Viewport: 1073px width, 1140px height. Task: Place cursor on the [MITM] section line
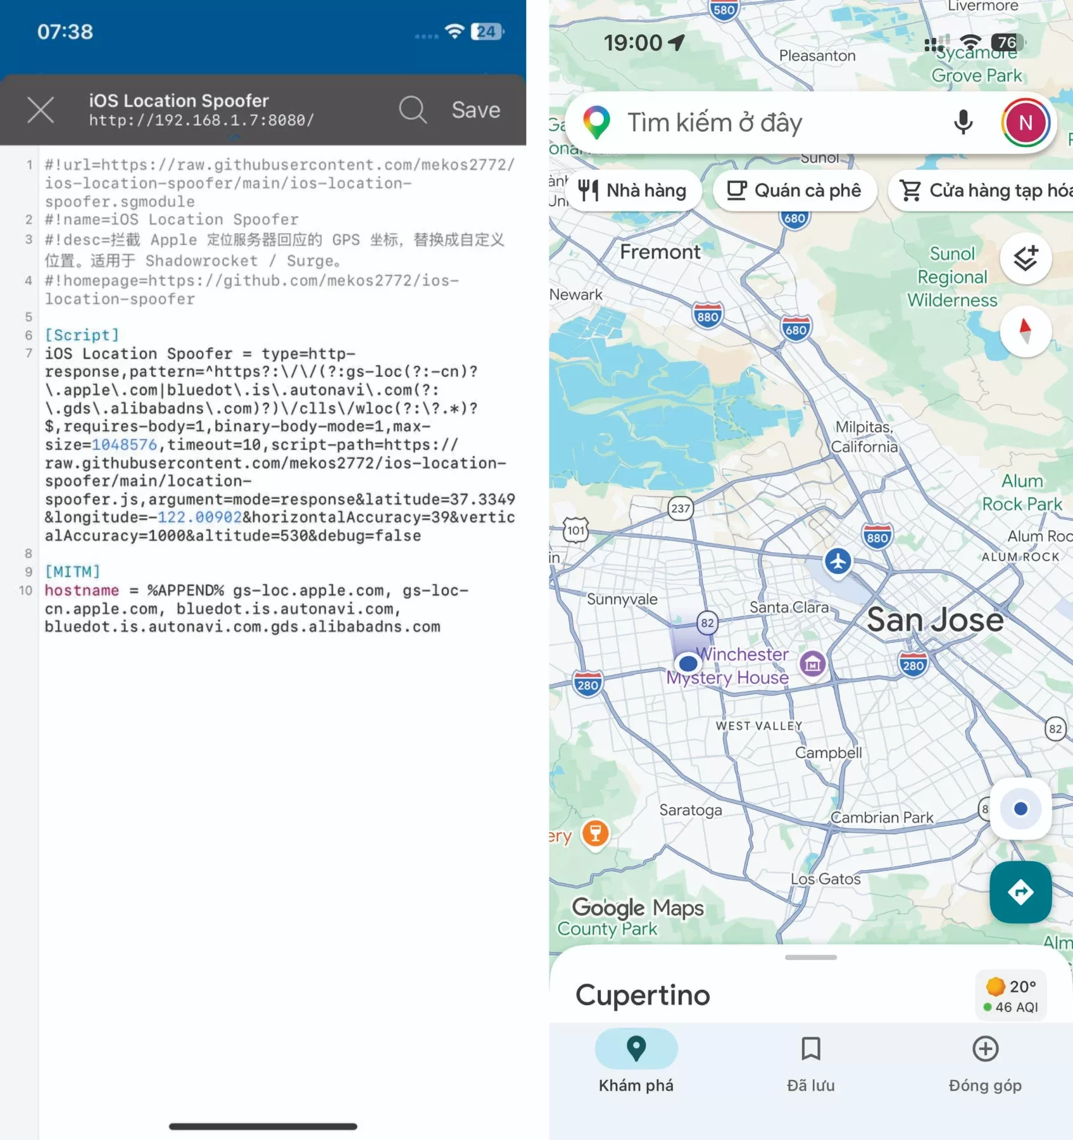(x=72, y=572)
